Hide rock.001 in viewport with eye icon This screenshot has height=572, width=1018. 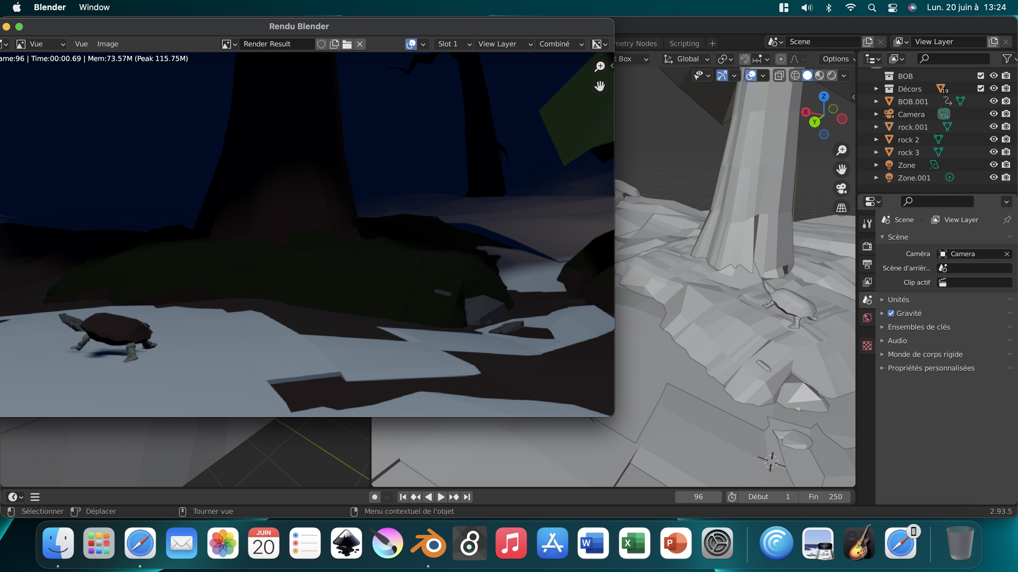pos(994,127)
